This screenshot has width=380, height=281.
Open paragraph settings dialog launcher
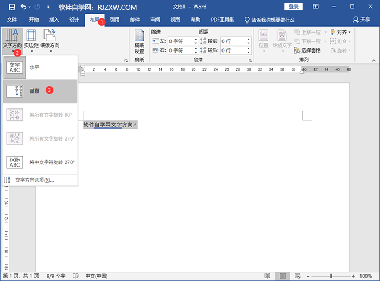click(250, 61)
